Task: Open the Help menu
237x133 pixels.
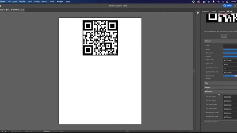Action: [68, 1]
